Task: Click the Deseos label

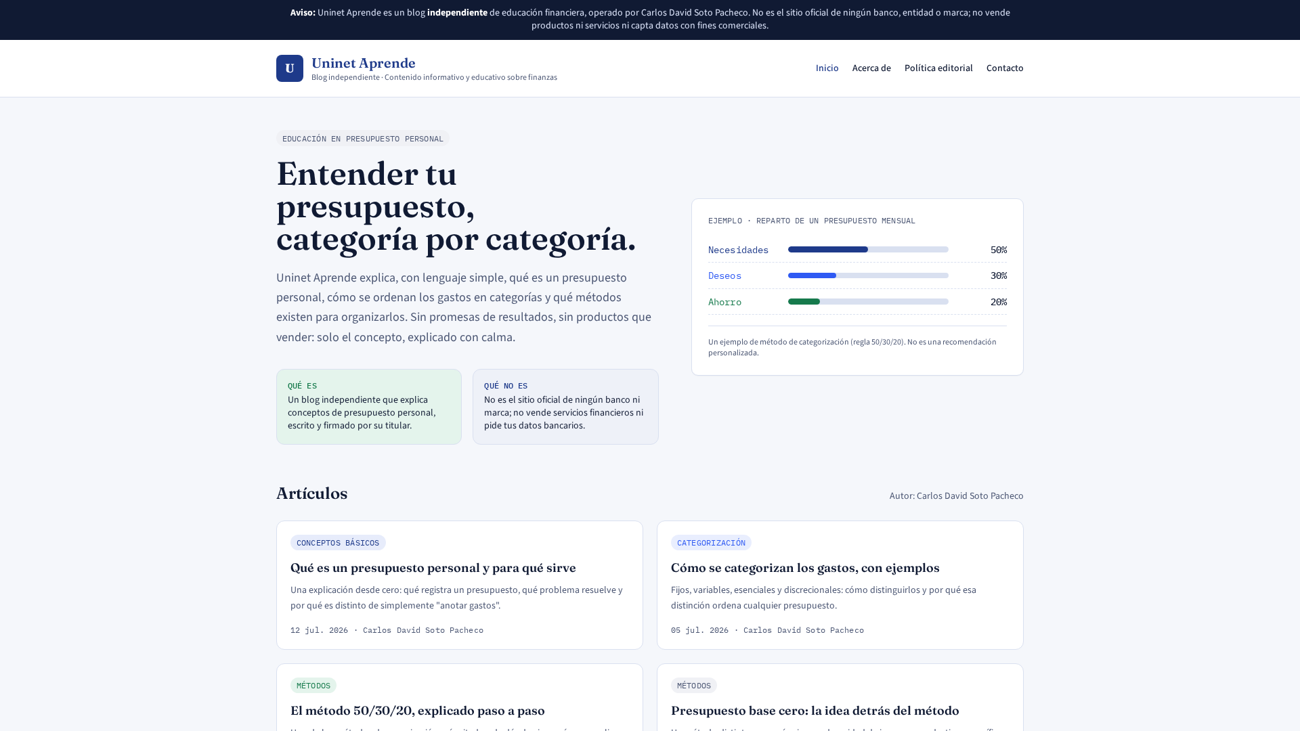Action: (x=724, y=275)
